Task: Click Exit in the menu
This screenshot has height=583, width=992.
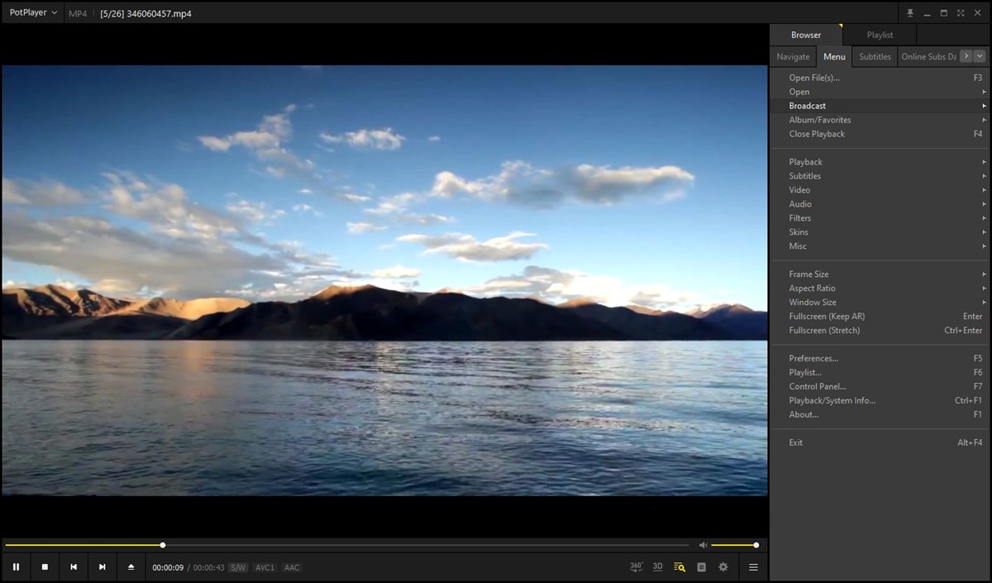Action: (880, 443)
